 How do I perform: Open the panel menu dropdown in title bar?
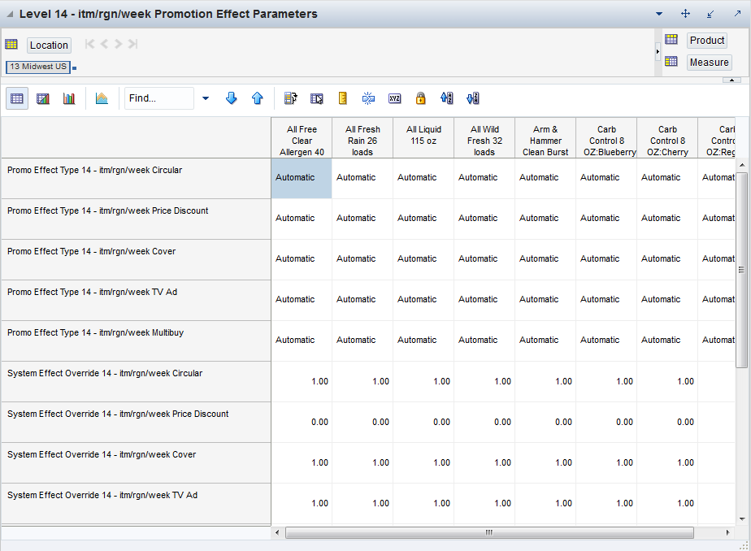coord(659,14)
